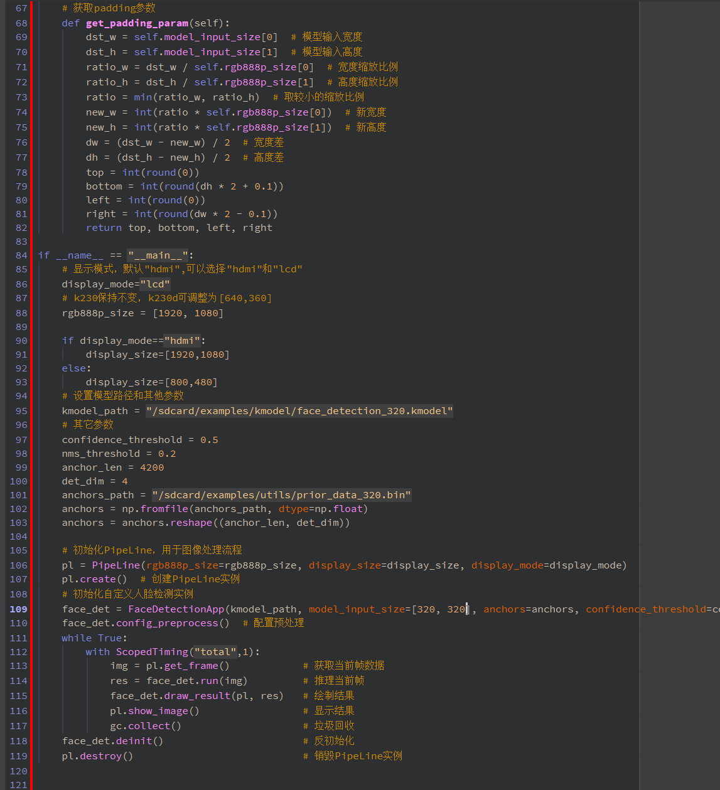Click the face_detection_320.kmodel path string
This screenshot has height=790, width=720.
point(299,411)
